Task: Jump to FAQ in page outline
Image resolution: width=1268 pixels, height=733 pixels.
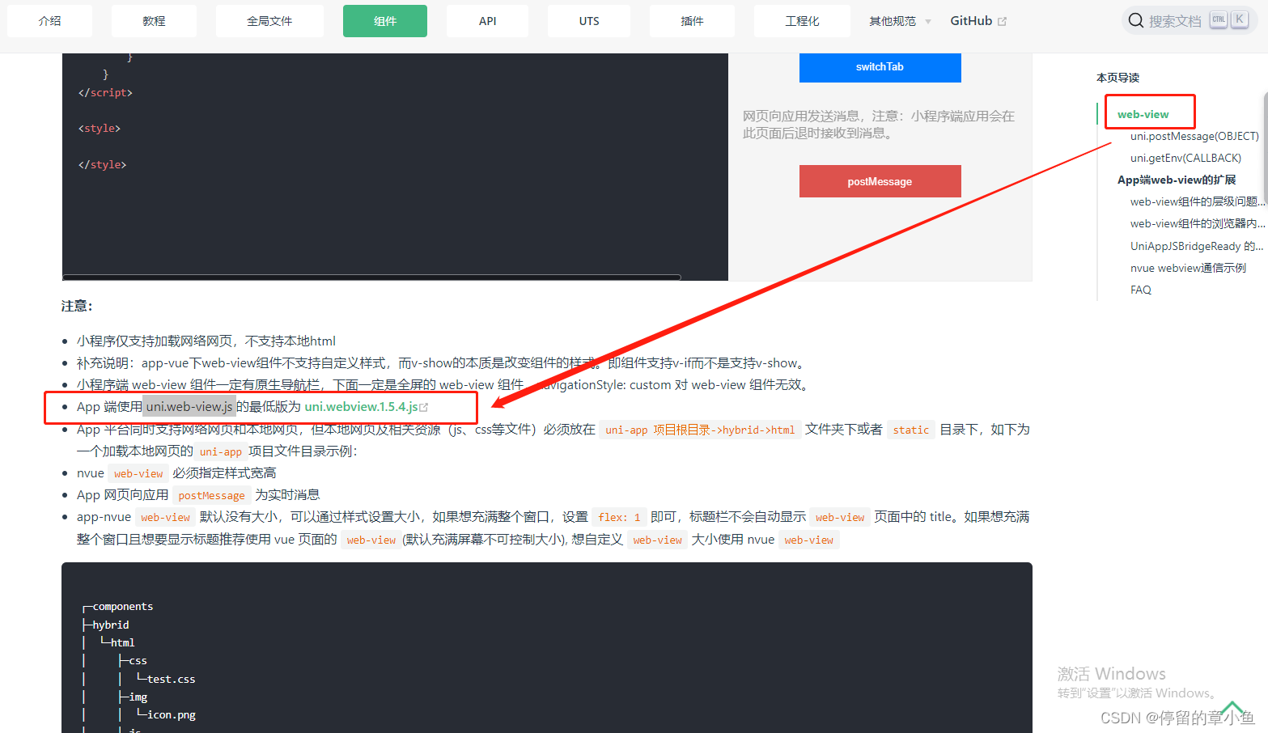Action: [x=1141, y=290]
